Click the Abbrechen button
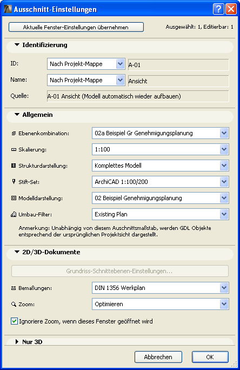This screenshot has width=240, height=370. click(158, 357)
